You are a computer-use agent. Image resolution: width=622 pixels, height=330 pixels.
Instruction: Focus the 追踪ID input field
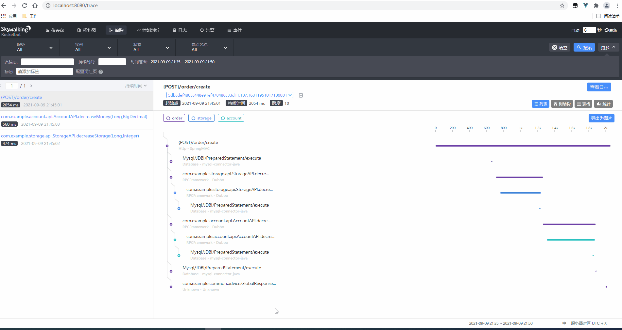[47, 62]
